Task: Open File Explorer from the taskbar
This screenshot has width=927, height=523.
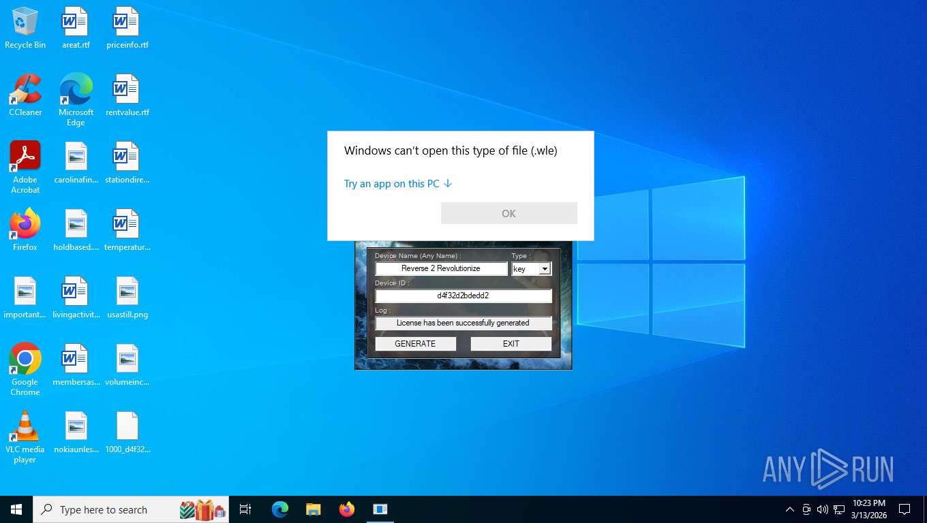Action: [x=313, y=509]
